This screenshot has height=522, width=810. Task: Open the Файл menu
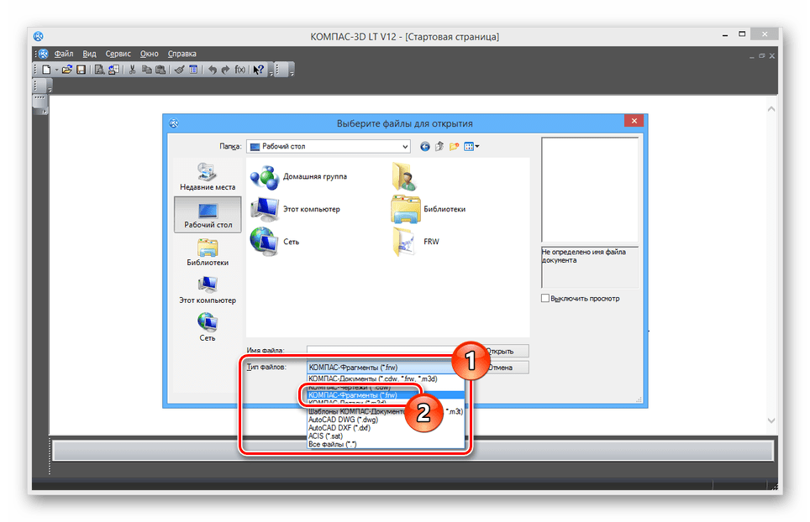tap(64, 54)
